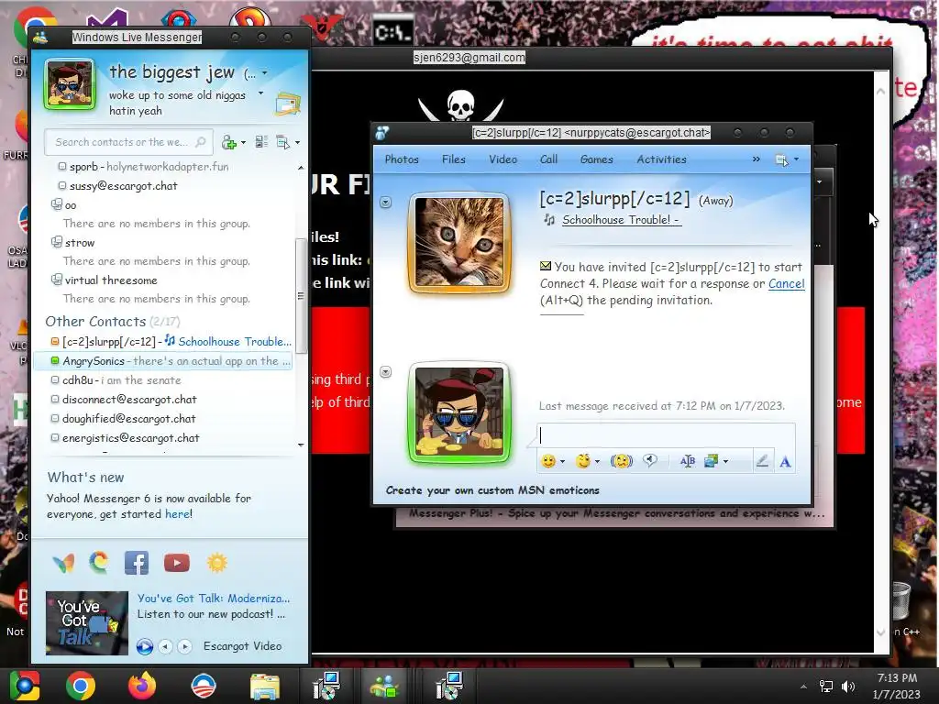Expand the personal message dropdown arrow
The width and height of the screenshot is (939, 704).
pos(261,93)
